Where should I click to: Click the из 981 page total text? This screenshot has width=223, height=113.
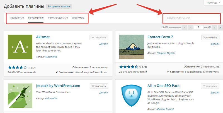tap(208, 27)
